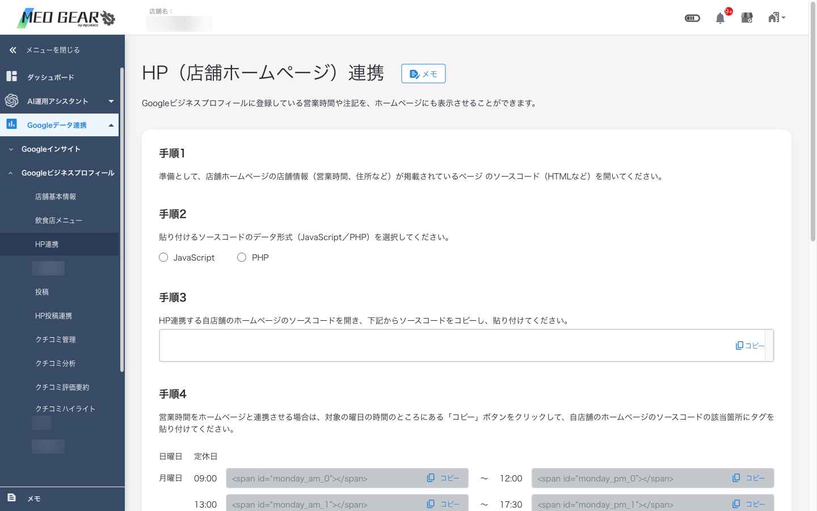Click the sidebar vertical scrollbar
The image size is (817, 511).
click(122, 220)
